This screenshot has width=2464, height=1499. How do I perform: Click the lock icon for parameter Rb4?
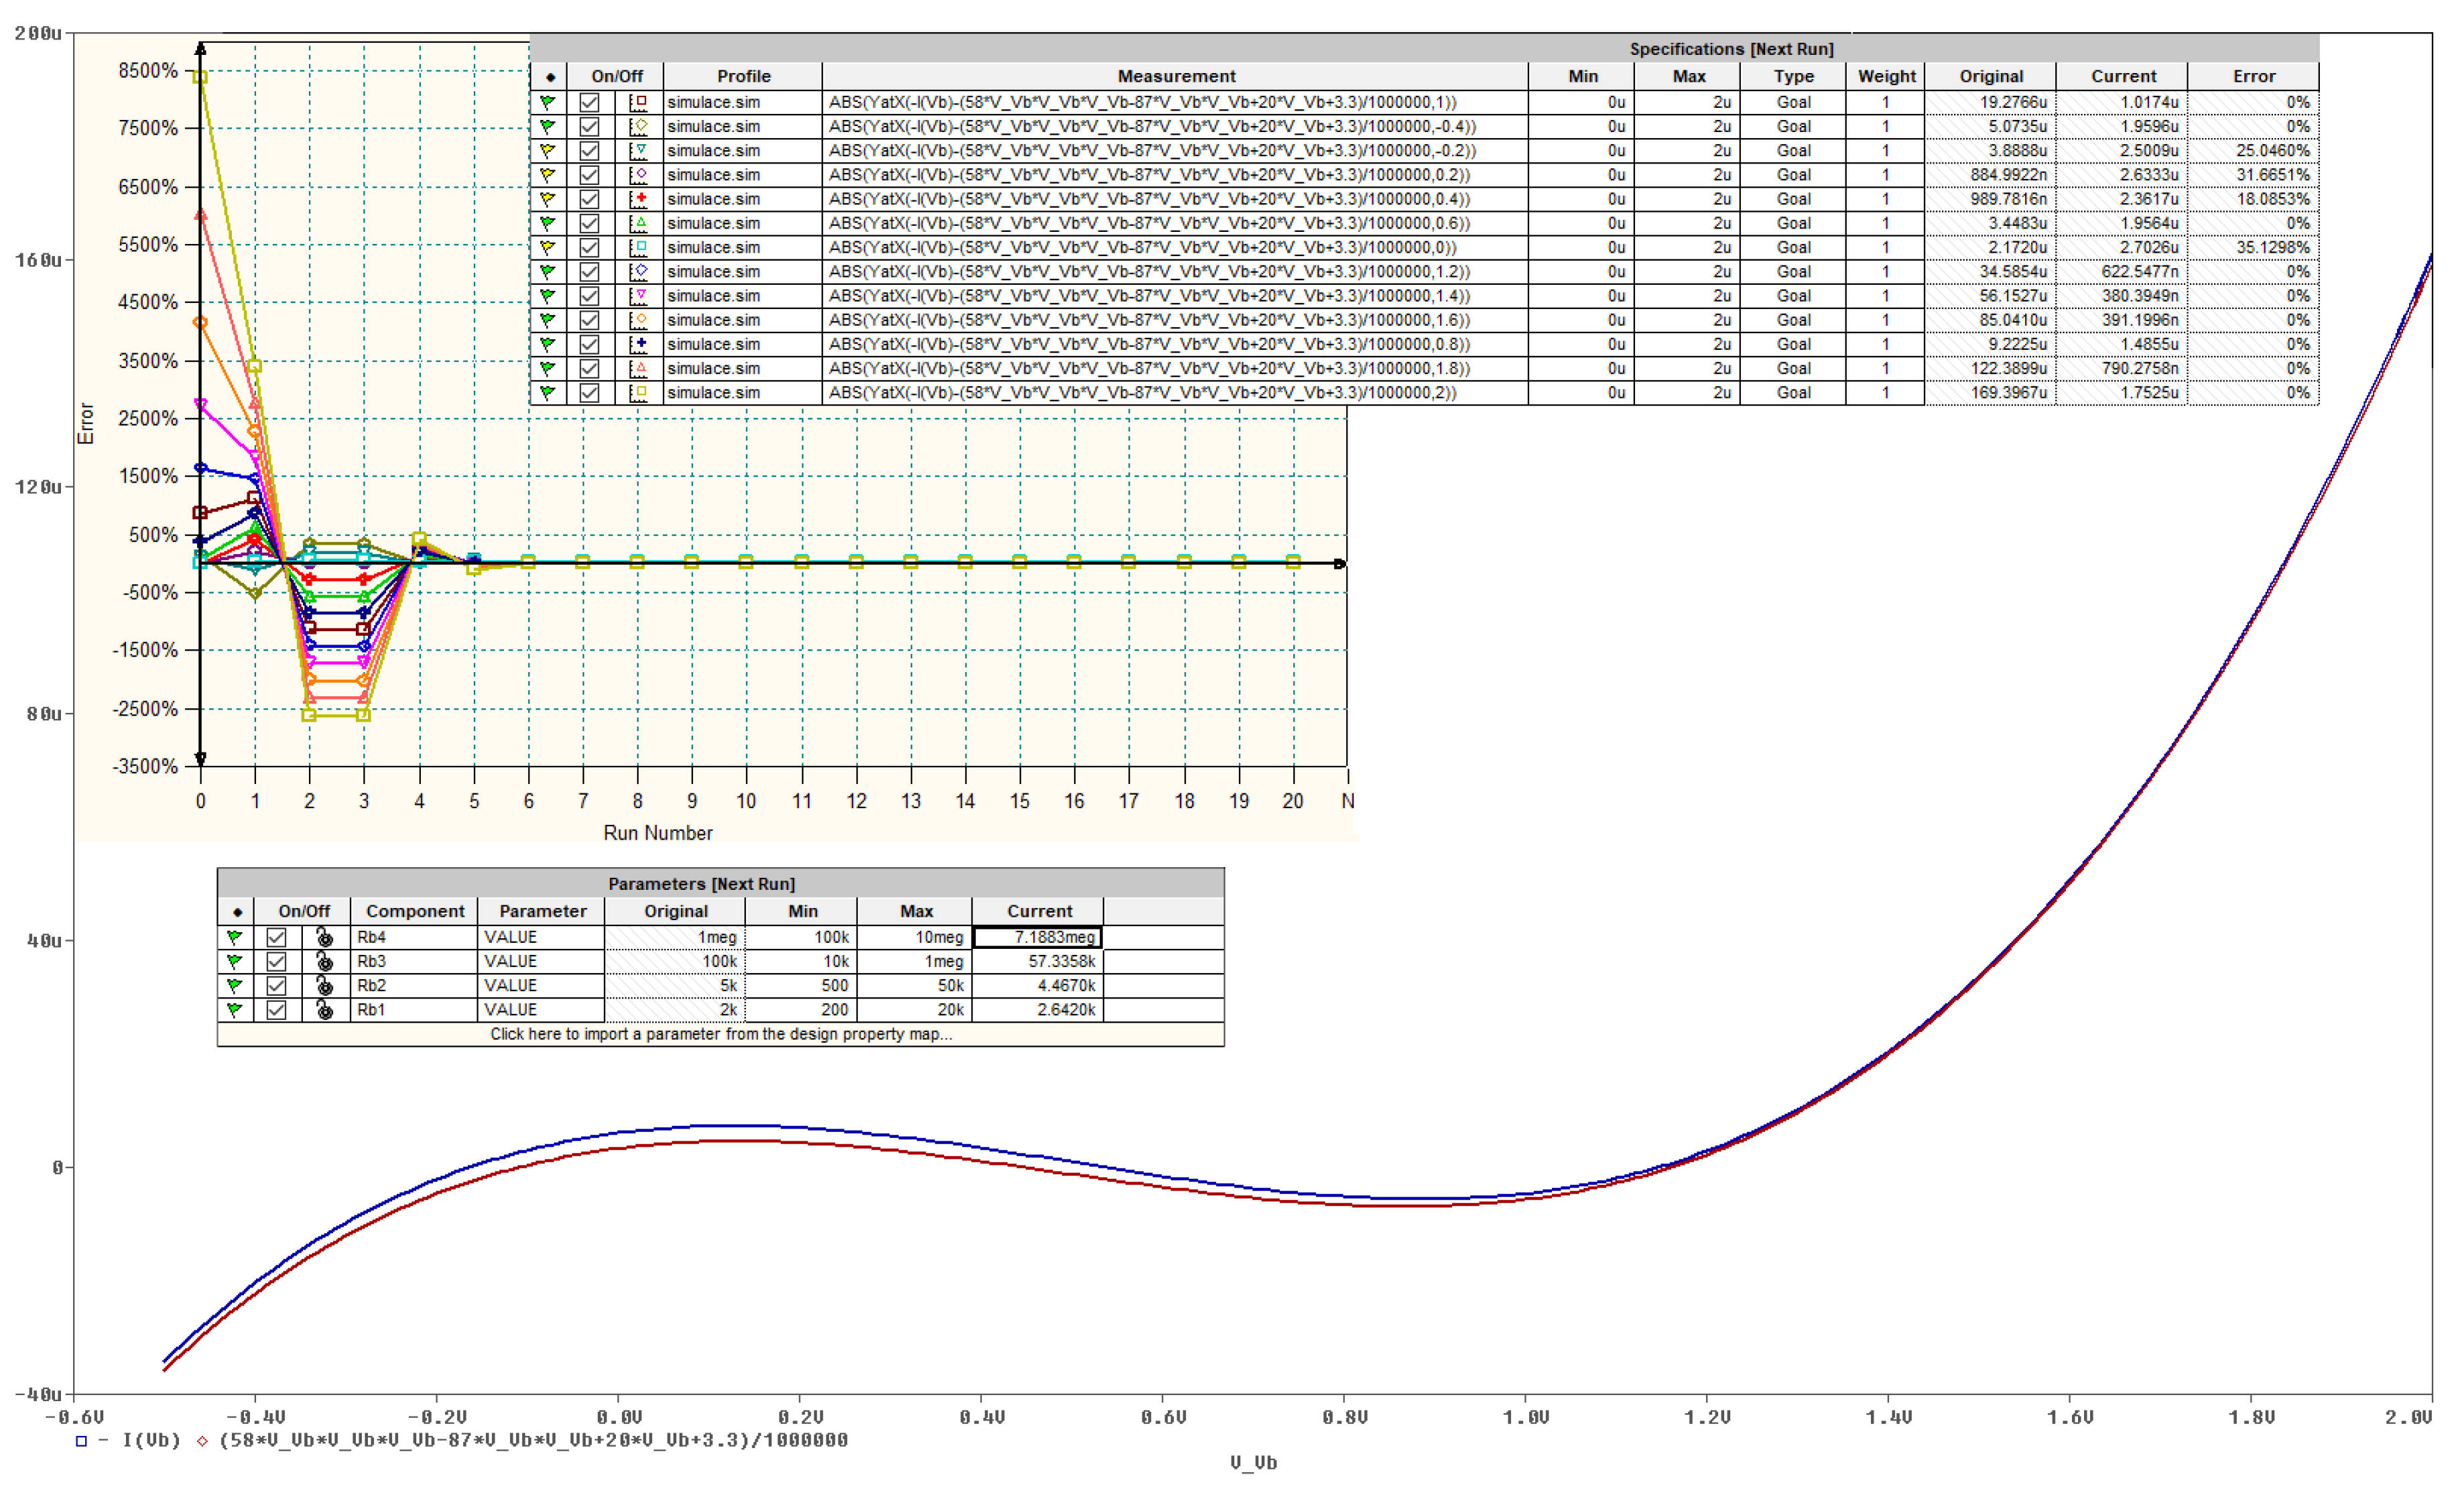(x=324, y=938)
